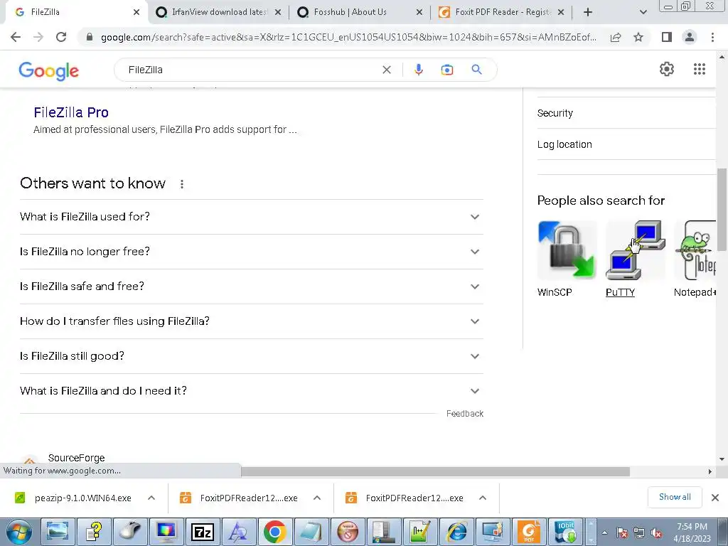Expand 'What is FileZilla used for?'

click(x=252, y=217)
